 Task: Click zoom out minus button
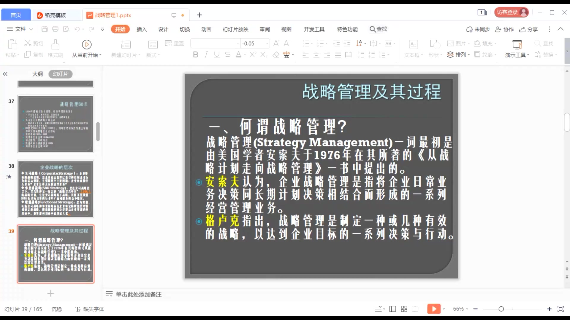pyautogui.click(x=476, y=309)
